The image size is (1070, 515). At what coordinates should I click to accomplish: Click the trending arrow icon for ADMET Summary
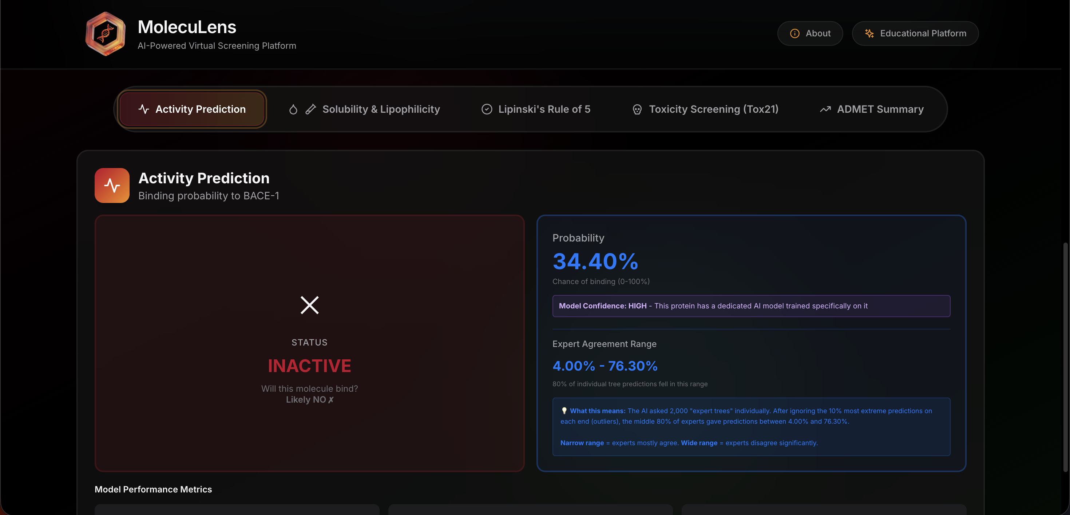coord(825,109)
